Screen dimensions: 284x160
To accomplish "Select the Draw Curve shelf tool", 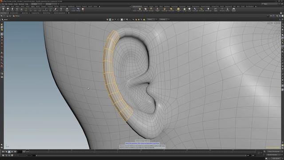I will click(x=45, y=9).
